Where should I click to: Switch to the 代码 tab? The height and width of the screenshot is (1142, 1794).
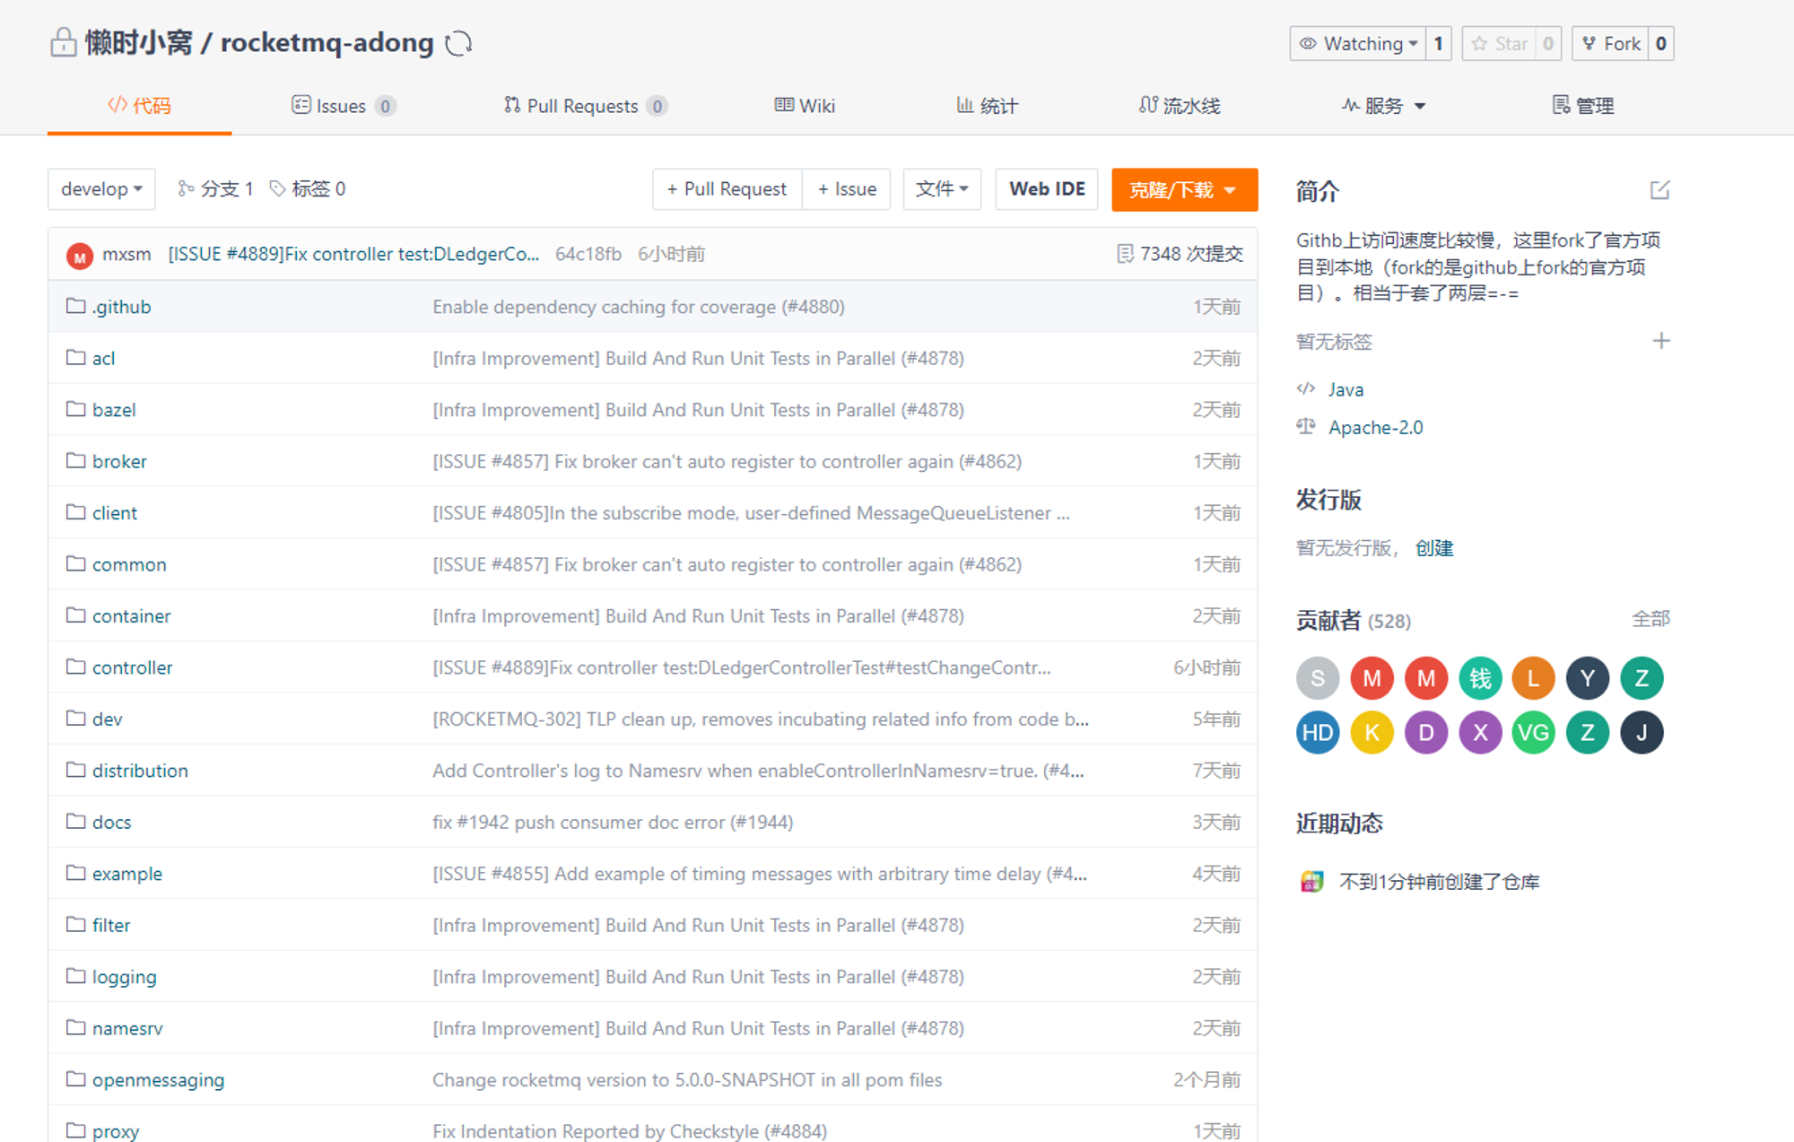pos(139,106)
